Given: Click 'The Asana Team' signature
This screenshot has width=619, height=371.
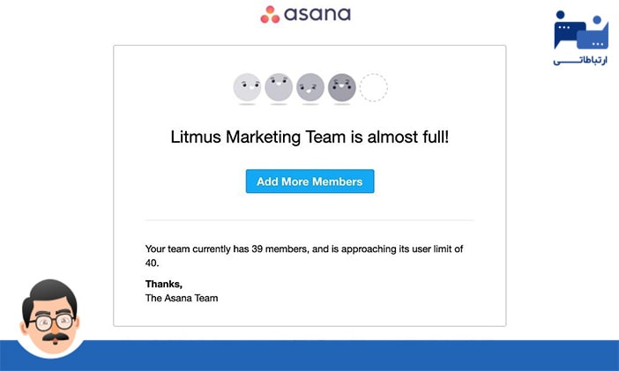Looking at the screenshot, I should click(x=181, y=298).
